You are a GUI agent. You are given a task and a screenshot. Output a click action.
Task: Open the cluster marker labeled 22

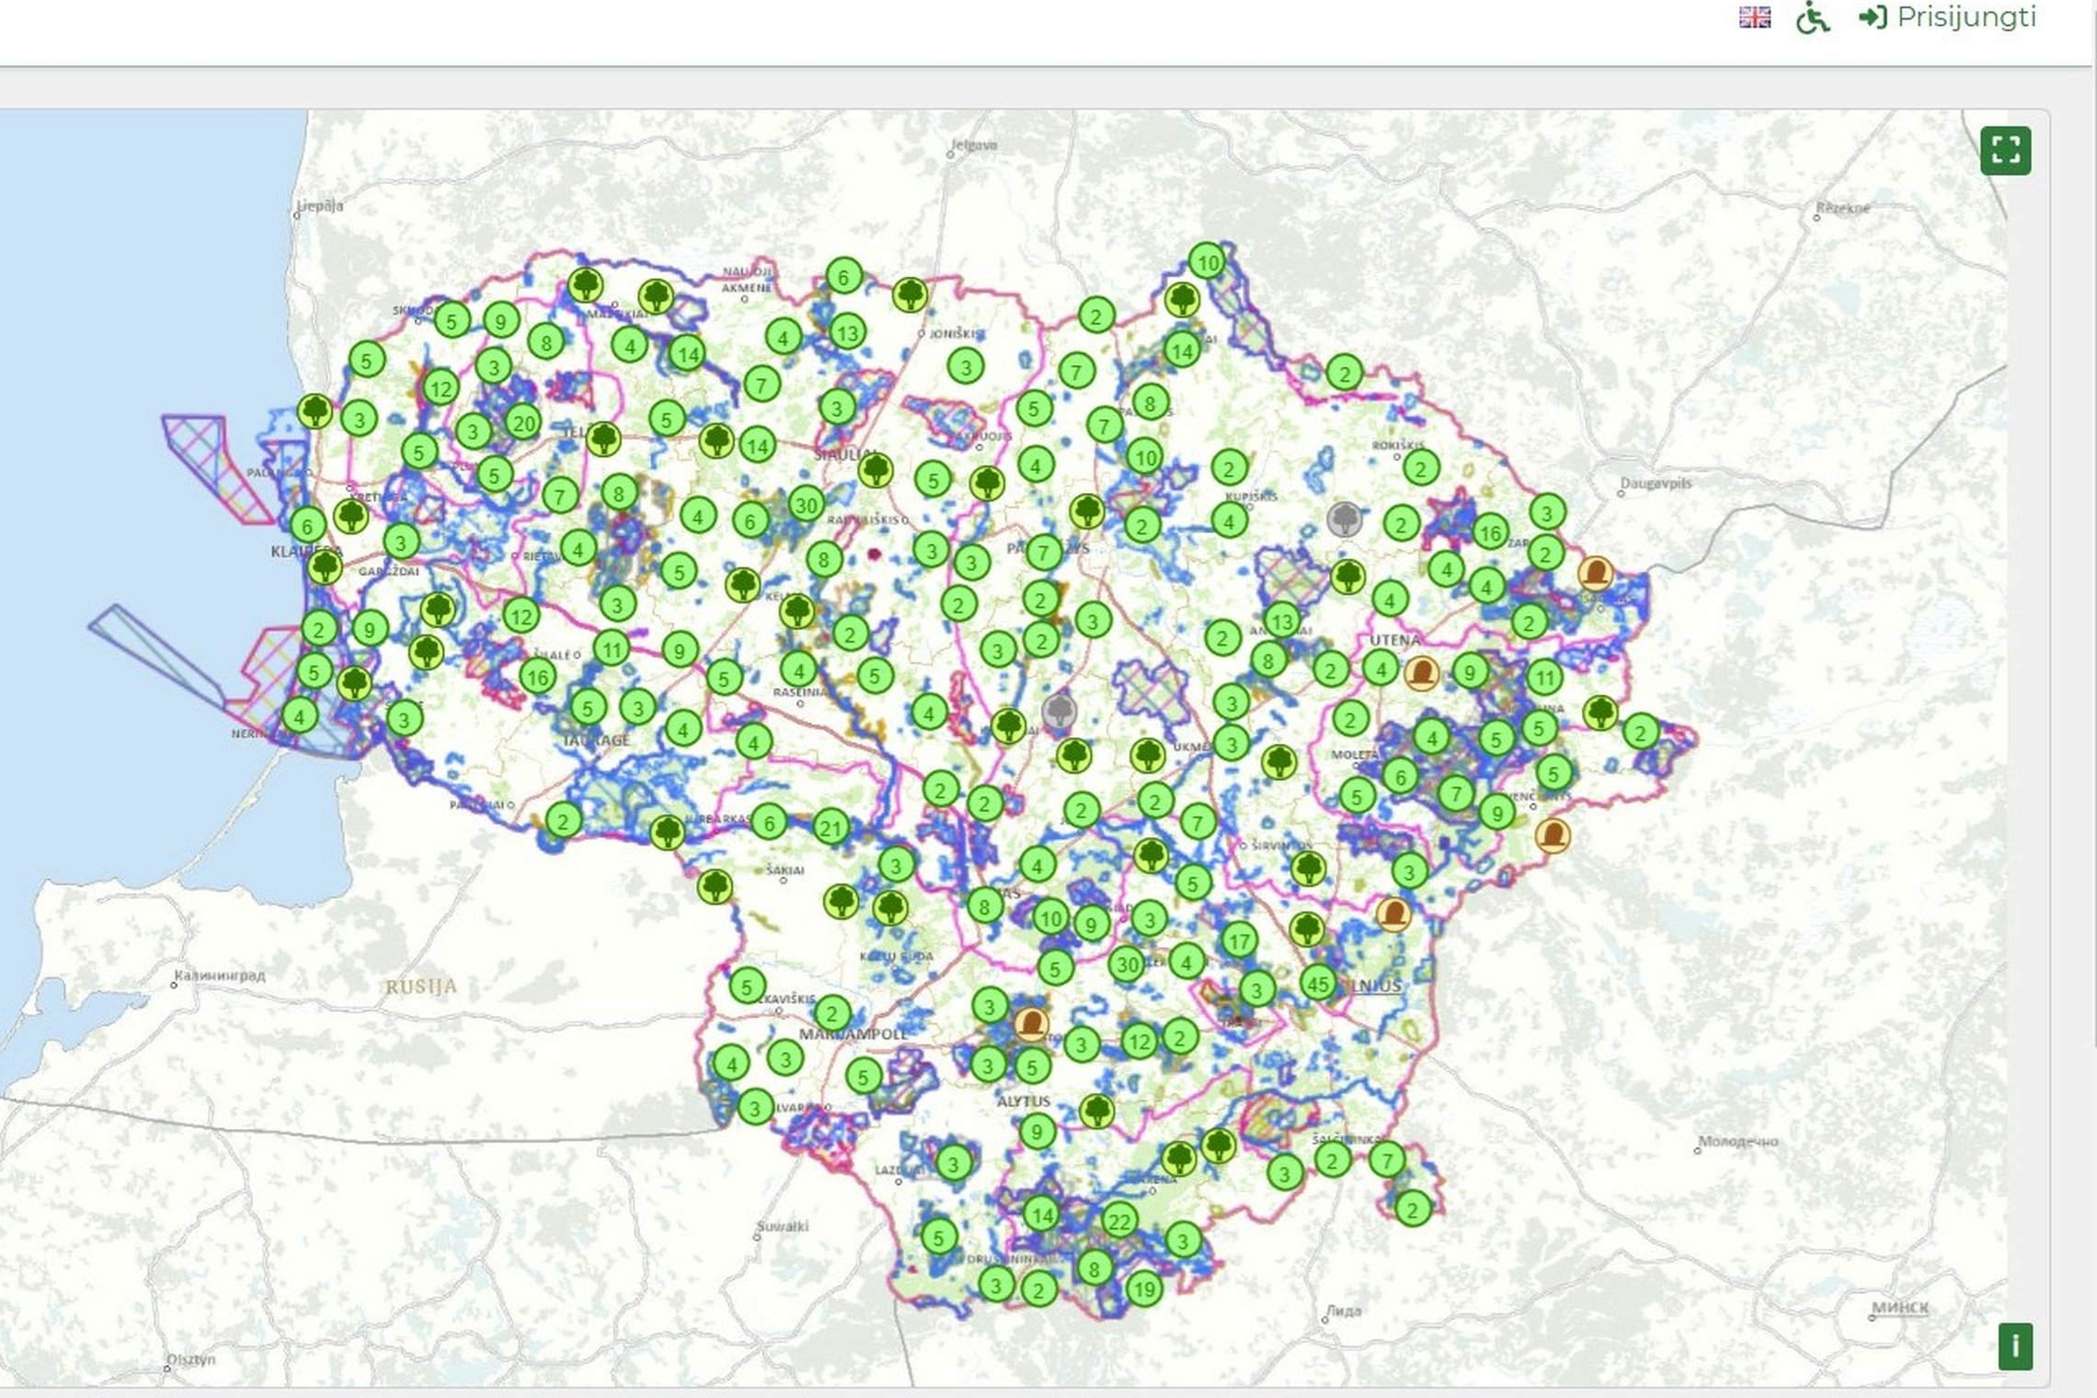[x=1119, y=1221]
